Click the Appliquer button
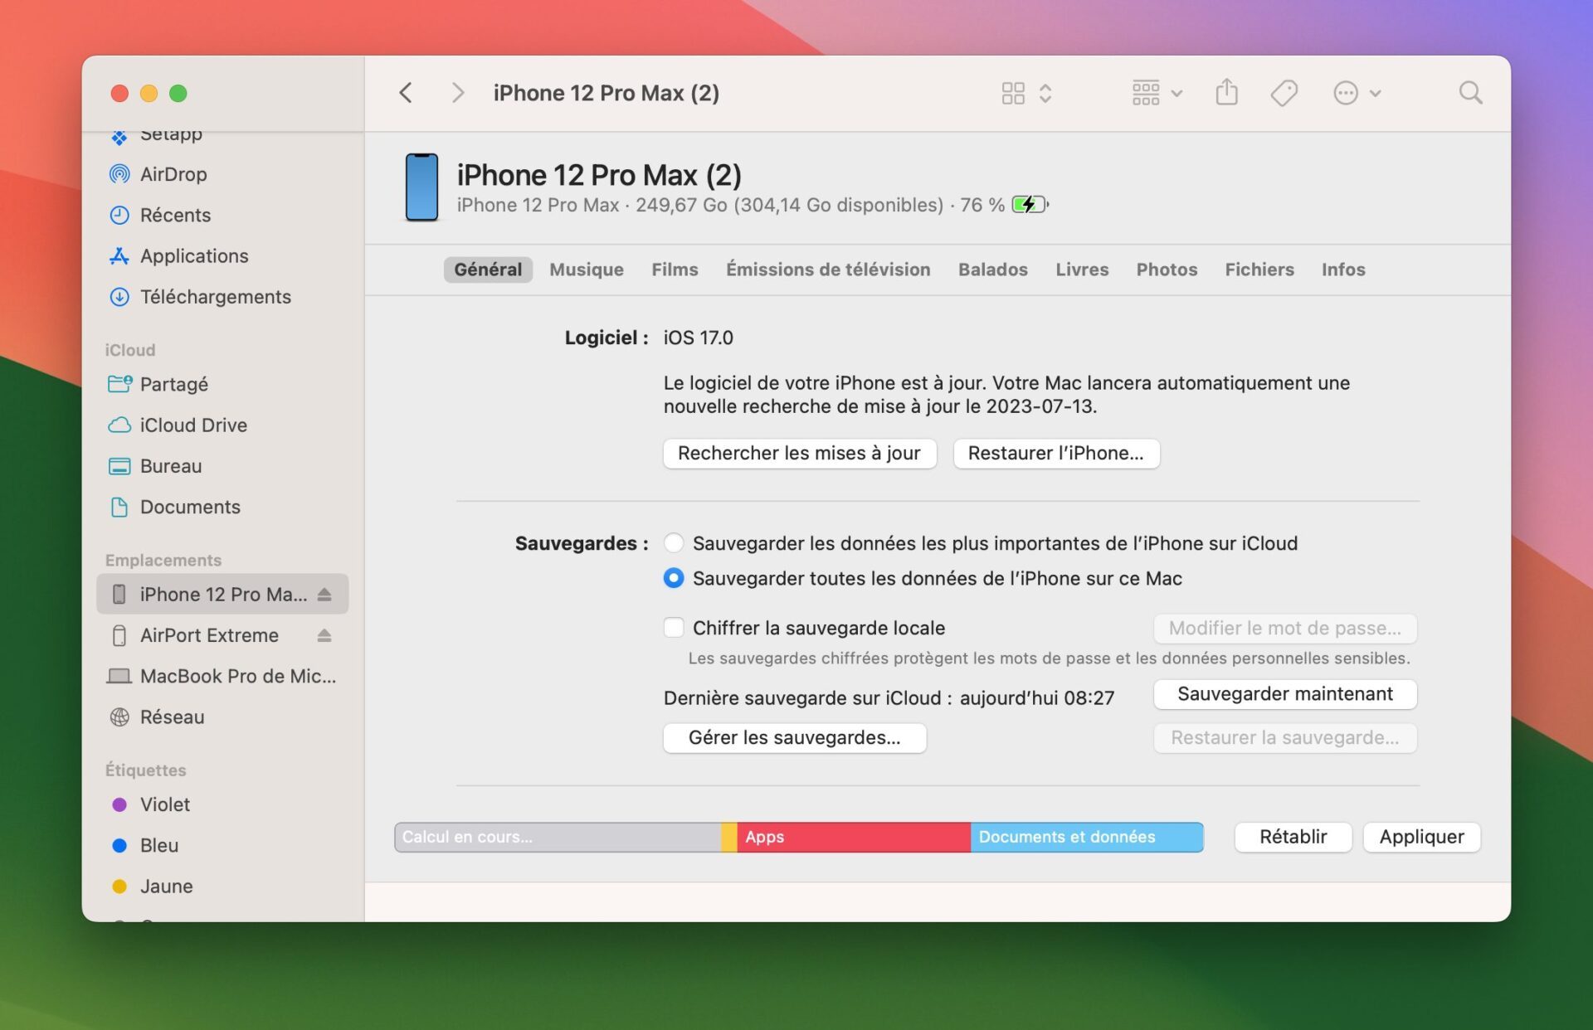The width and height of the screenshot is (1593, 1030). click(1421, 837)
